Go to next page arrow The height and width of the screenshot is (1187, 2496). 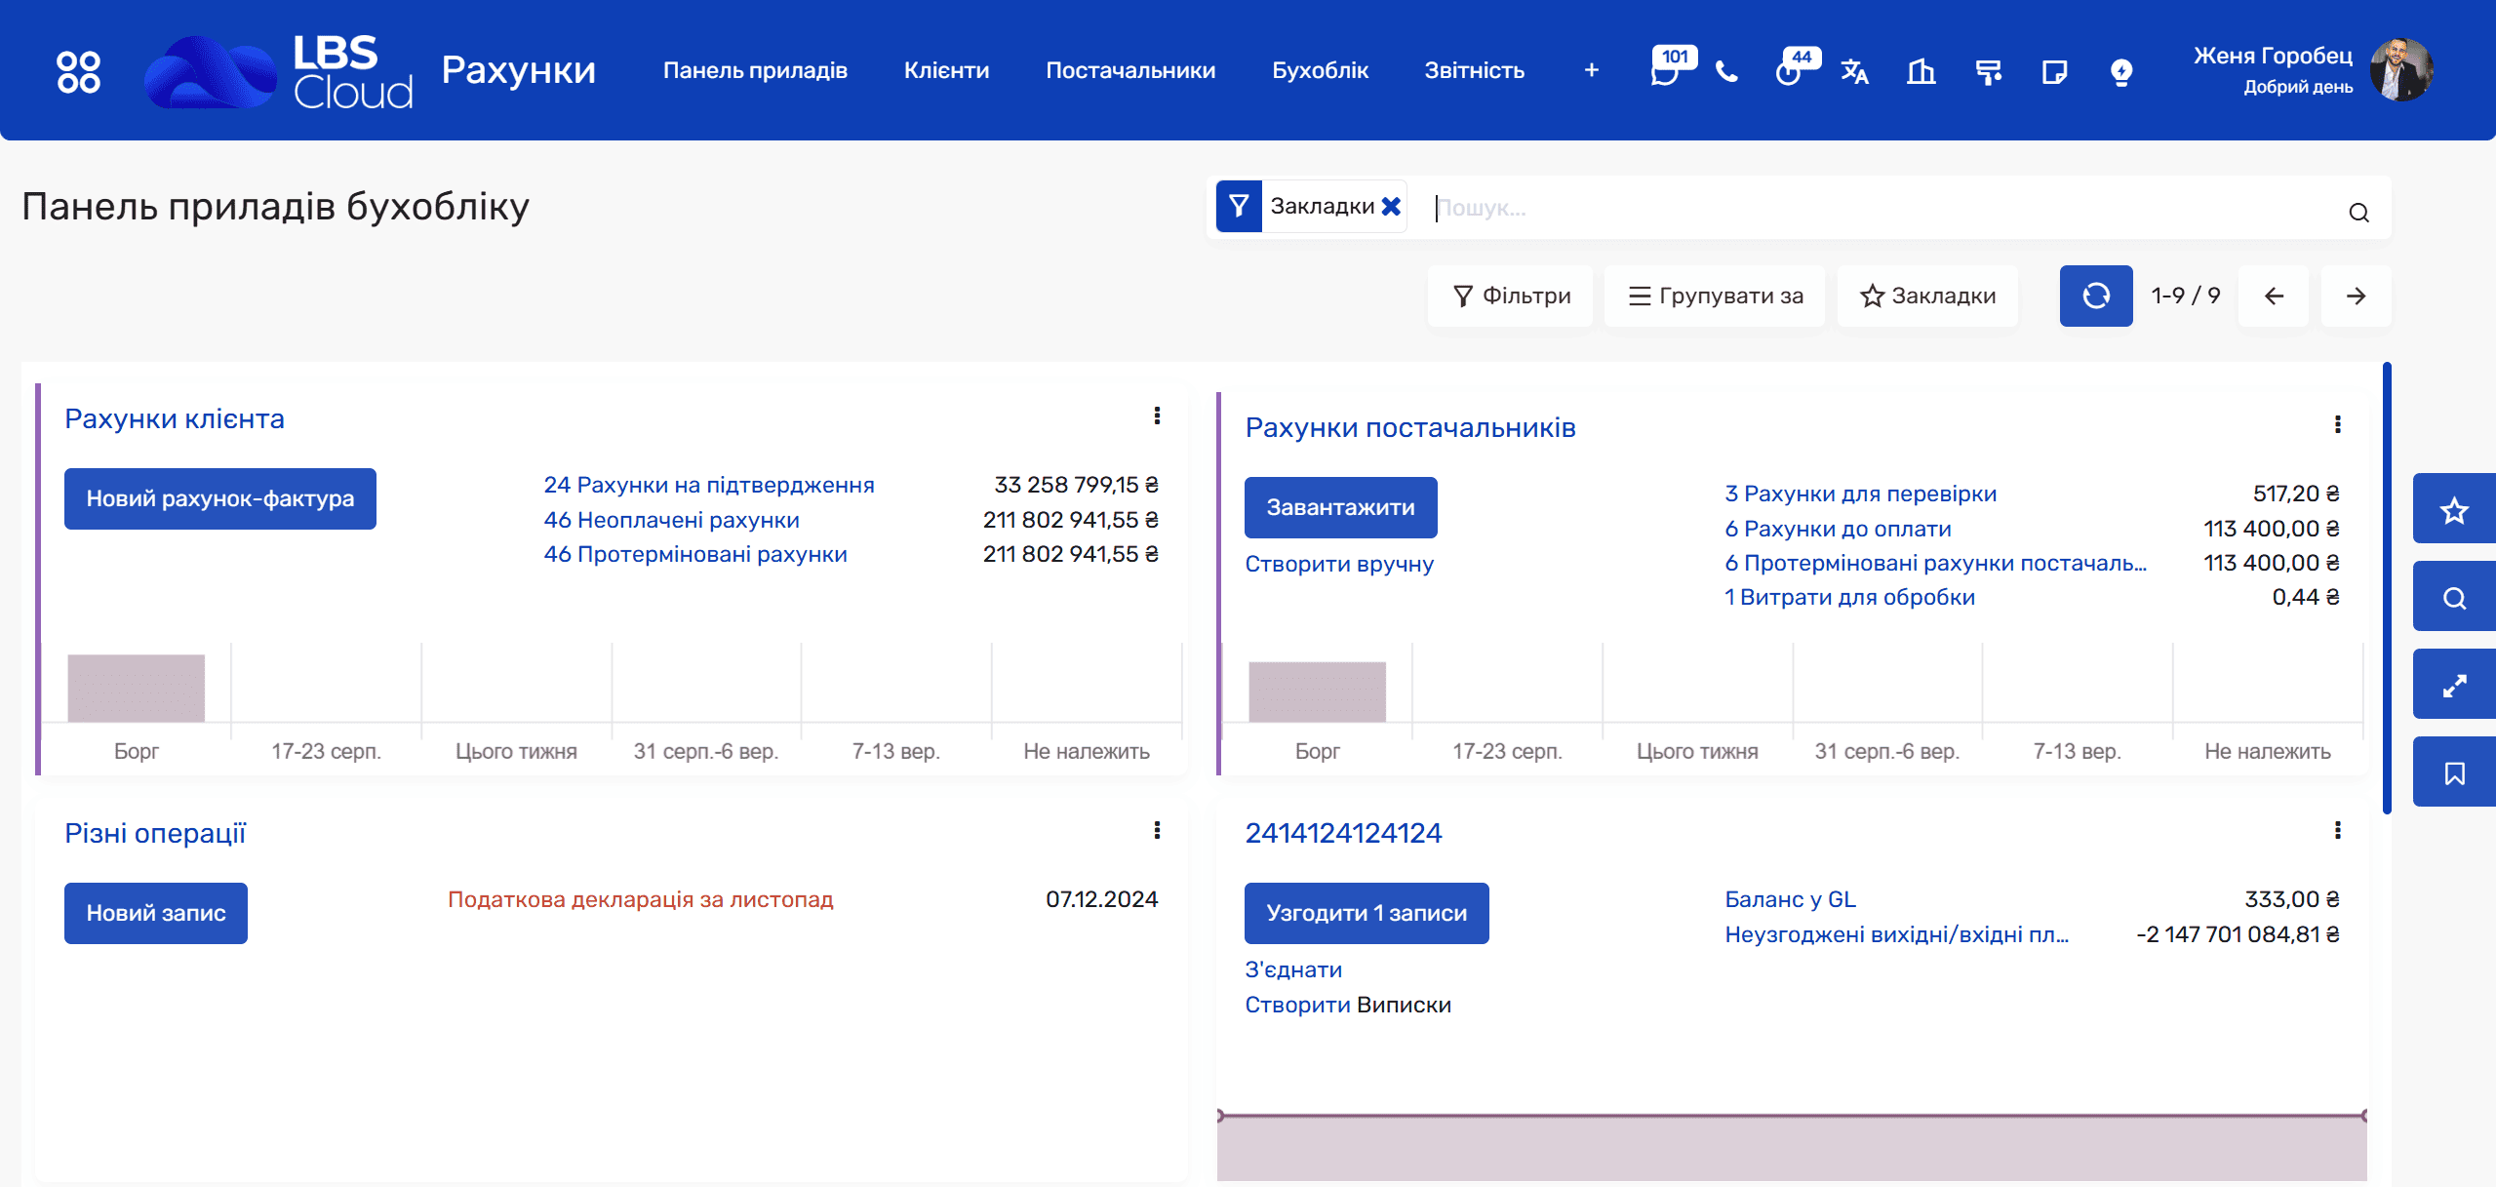(2356, 296)
